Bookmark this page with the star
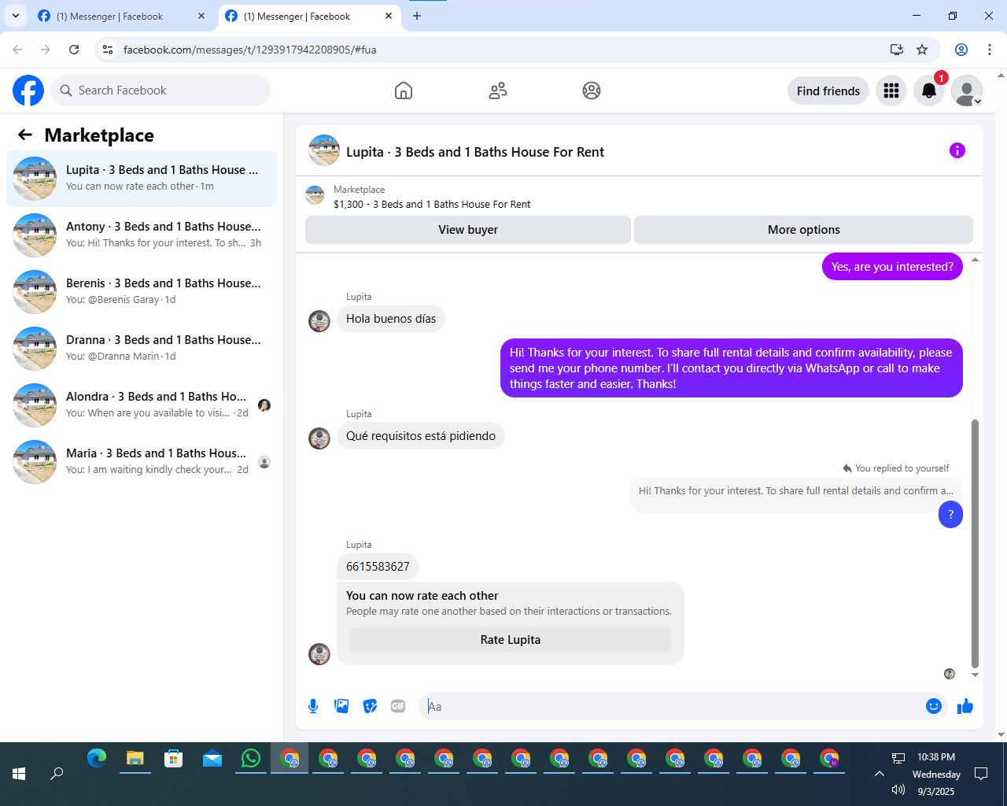Screen dimensions: 1007x806 point(922,50)
